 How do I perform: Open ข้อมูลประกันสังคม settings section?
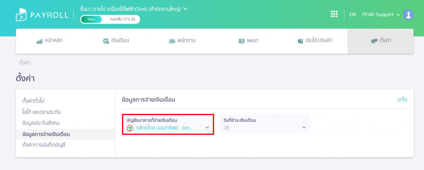click(41, 123)
